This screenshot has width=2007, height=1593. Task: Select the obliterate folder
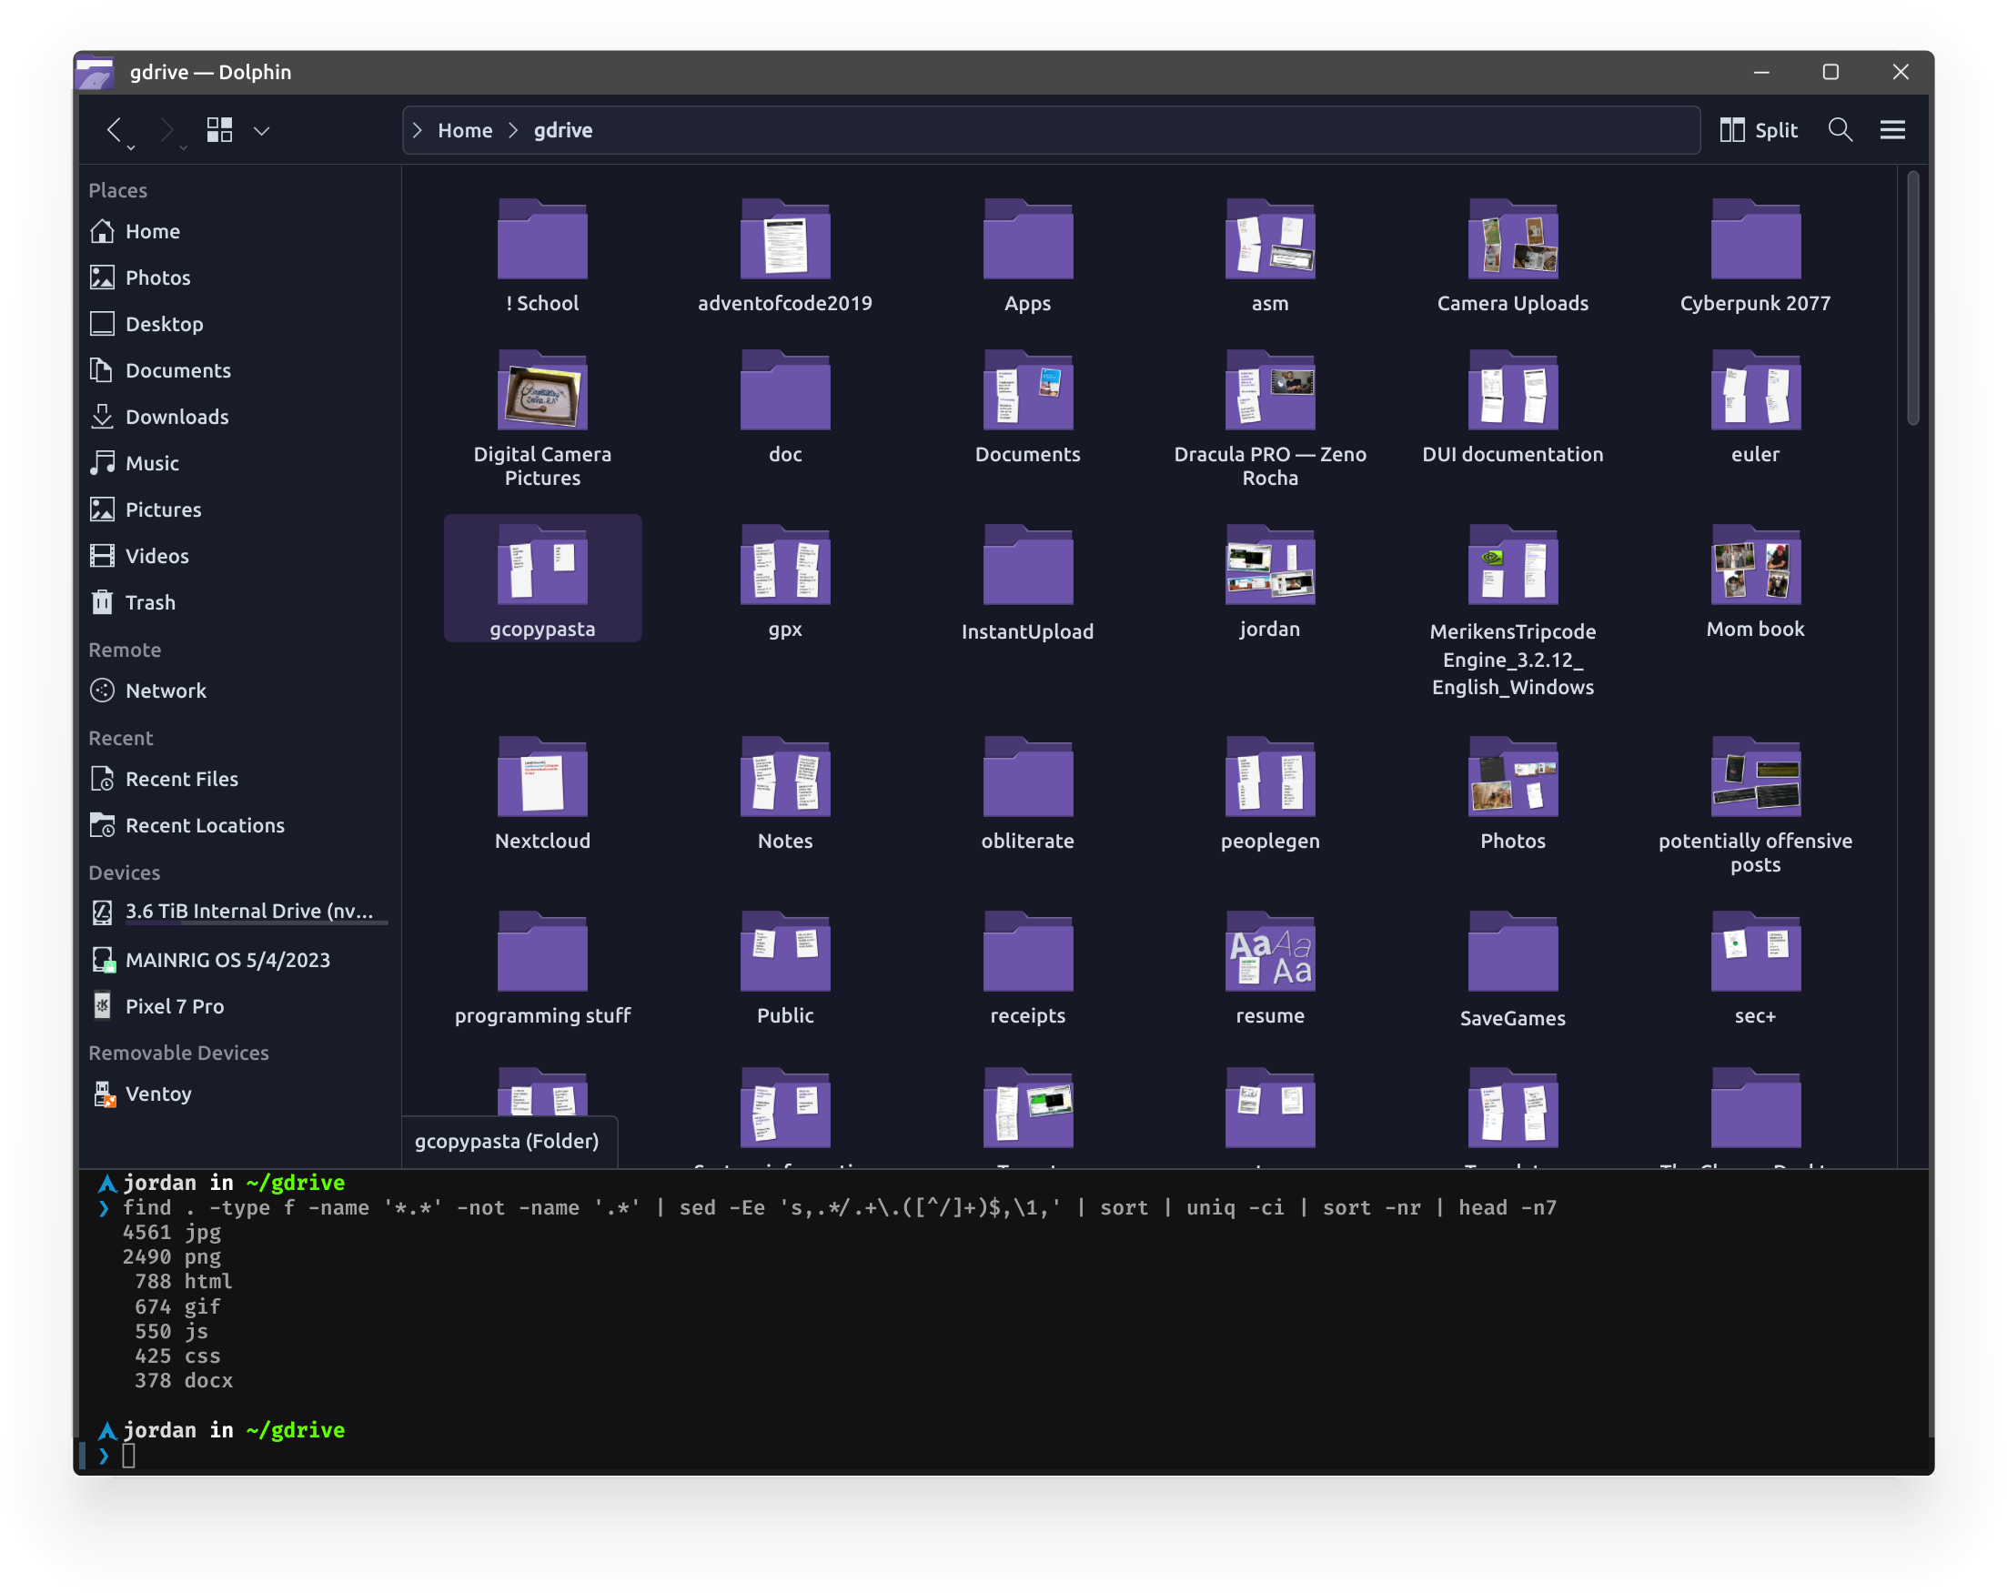tap(1028, 794)
